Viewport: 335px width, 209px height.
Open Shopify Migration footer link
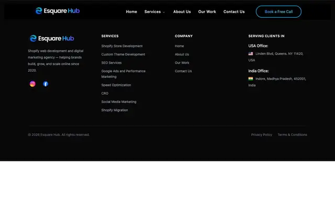pyautogui.click(x=115, y=110)
